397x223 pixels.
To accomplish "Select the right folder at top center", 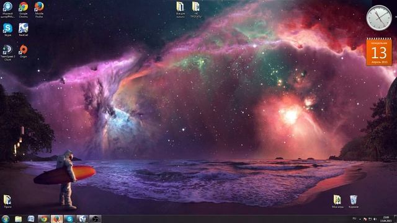I will click(196, 10).
